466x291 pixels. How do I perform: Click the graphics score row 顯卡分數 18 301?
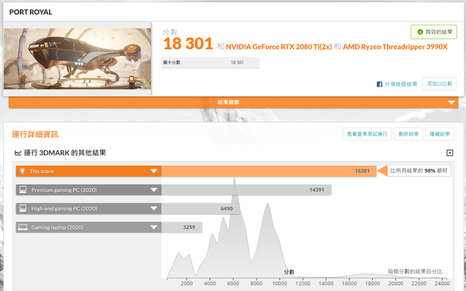click(x=210, y=62)
